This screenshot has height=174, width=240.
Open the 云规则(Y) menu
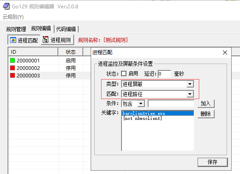(13, 17)
